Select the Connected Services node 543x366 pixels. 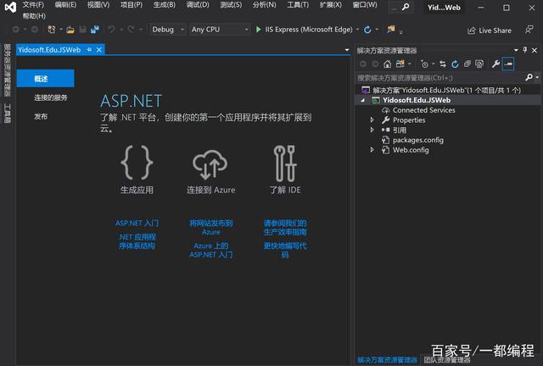[424, 110]
